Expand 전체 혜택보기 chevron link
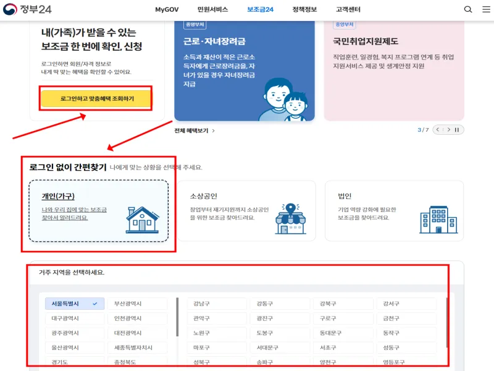The height and width of the screenshot is (371, 494). tap(195, 131)
